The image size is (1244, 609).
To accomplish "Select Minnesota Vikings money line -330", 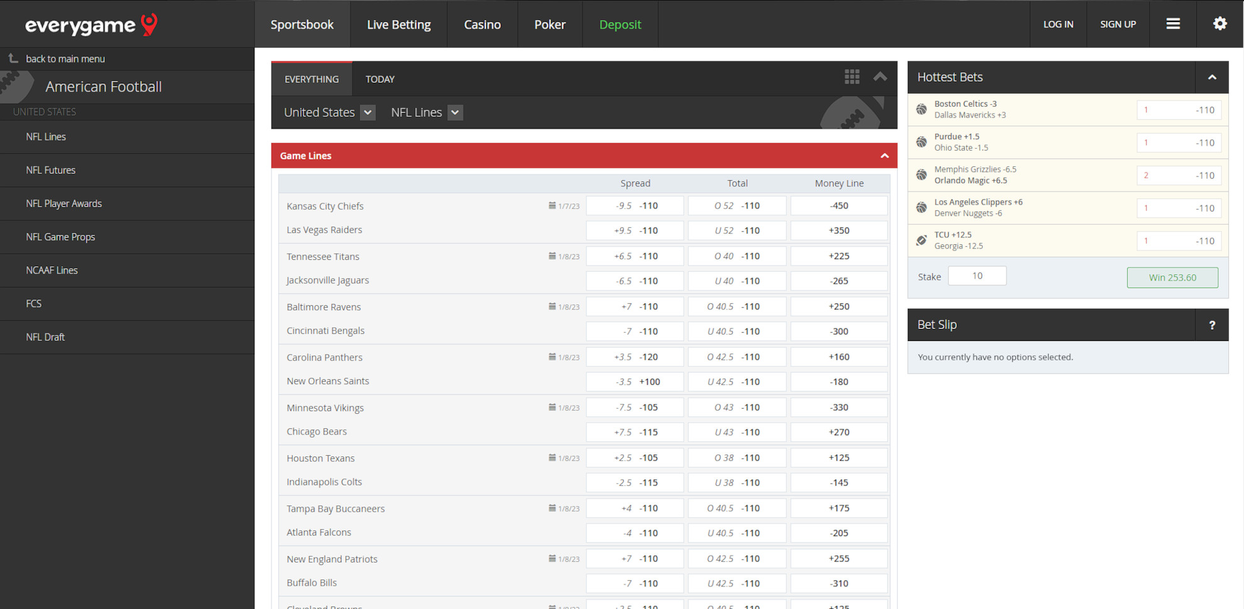I will 839,407.
